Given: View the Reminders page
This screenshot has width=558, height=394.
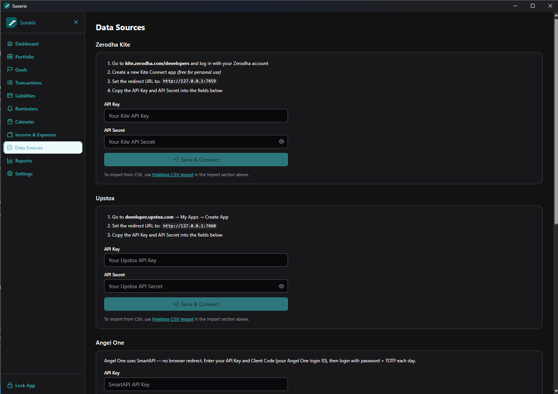Looking at the screenshot, I should [43, 109].
